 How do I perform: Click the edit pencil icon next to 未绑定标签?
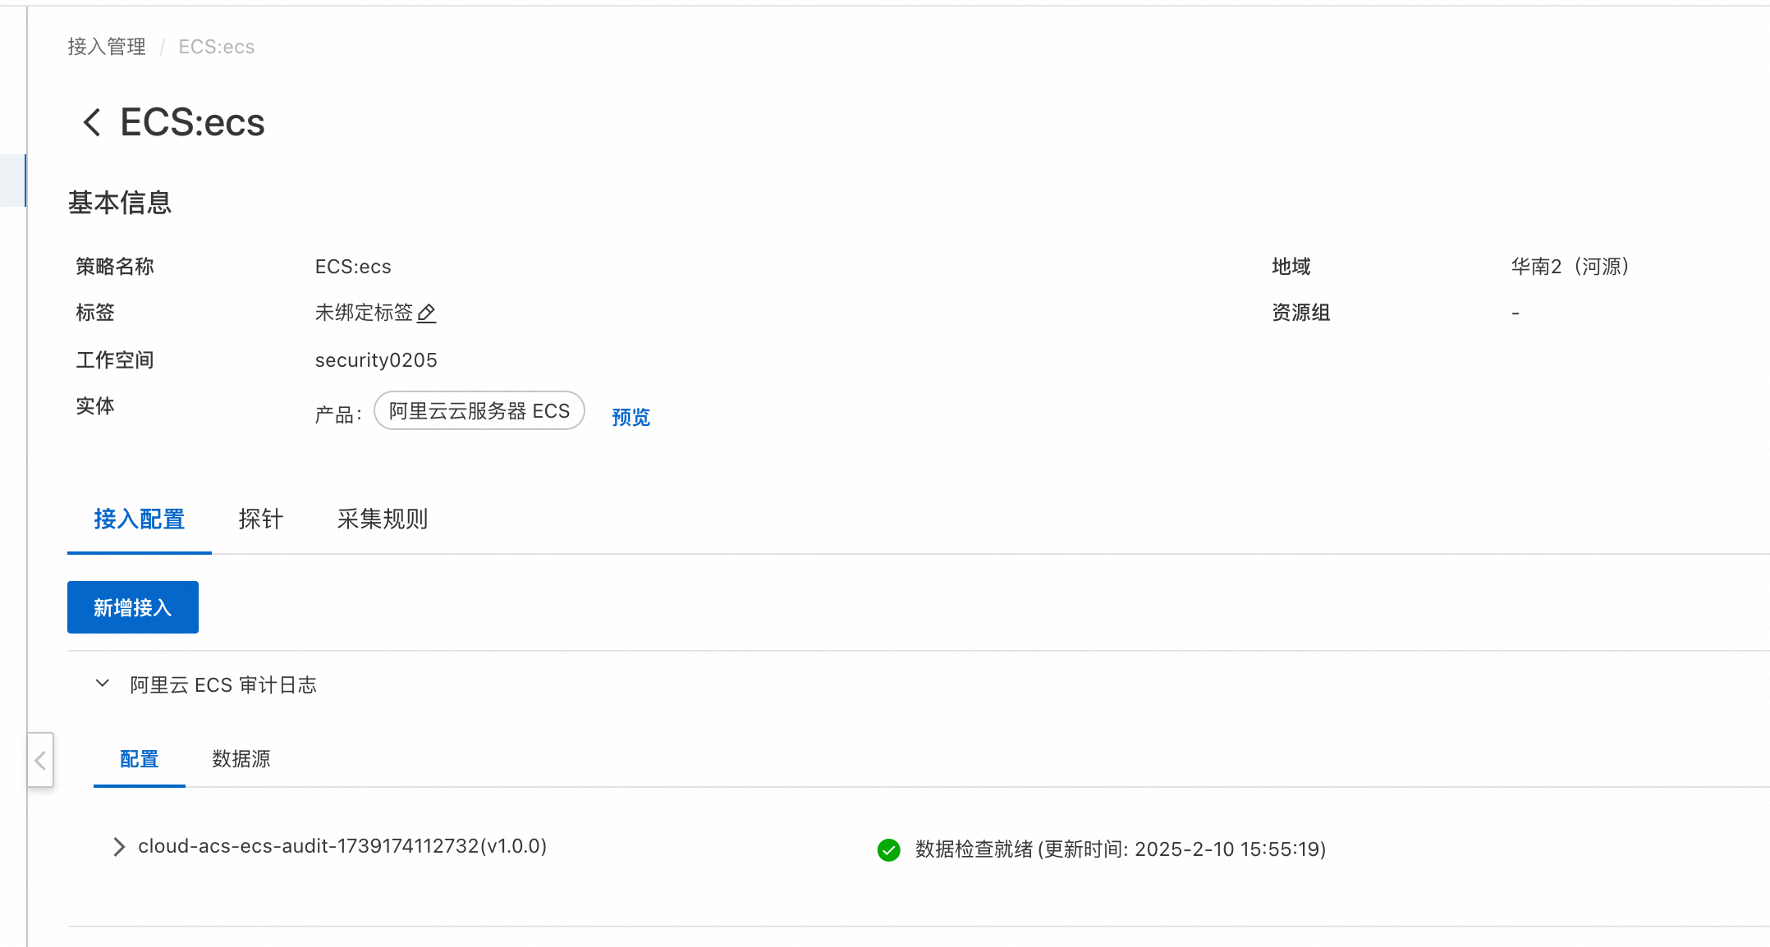pos(427,313)
